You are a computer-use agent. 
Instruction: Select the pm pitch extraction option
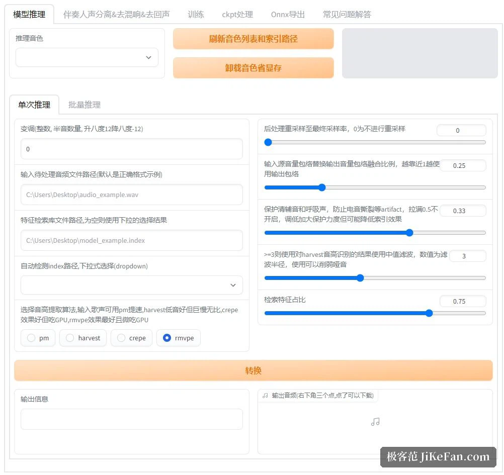tap(38, 338)
